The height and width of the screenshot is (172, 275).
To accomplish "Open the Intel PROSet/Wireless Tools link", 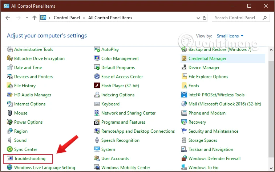I will click(x=217, y=95).
